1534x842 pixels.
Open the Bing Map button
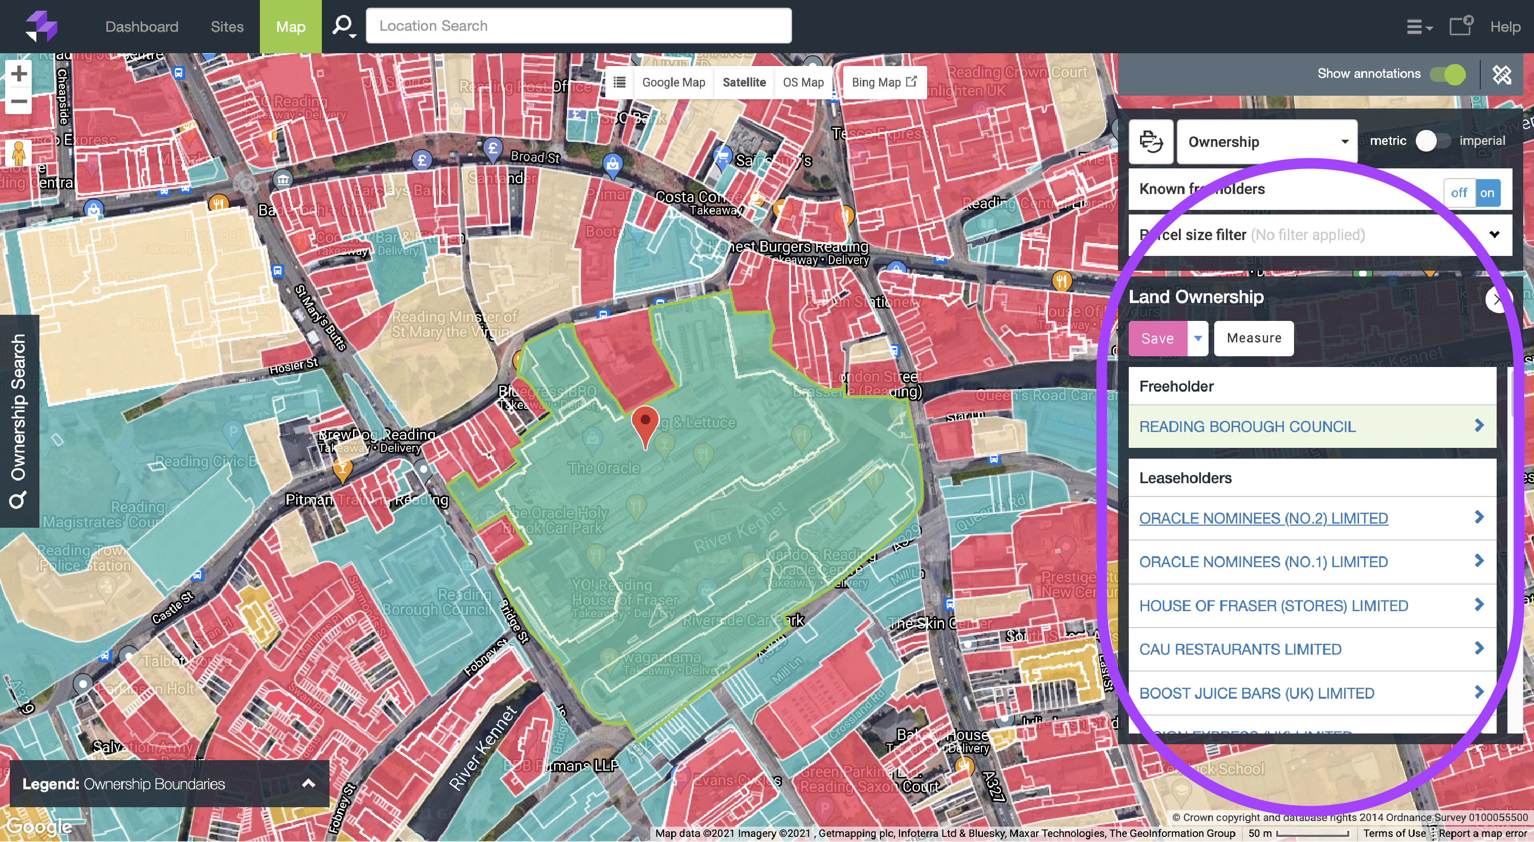(884, 82)
